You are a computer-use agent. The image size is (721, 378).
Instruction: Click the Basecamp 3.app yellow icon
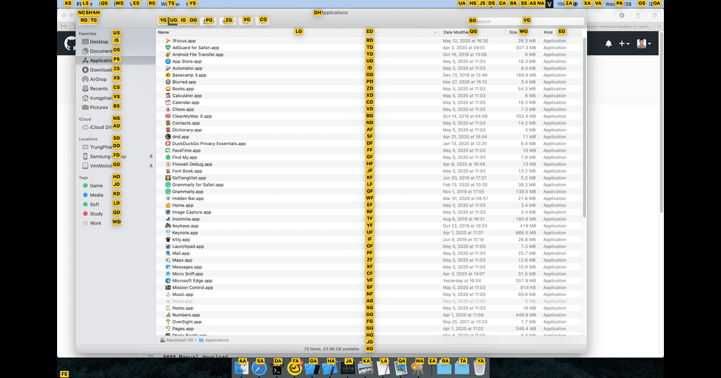coord(168,75)
